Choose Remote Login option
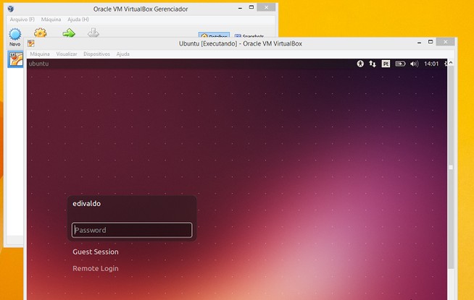 tap(96, 268)
